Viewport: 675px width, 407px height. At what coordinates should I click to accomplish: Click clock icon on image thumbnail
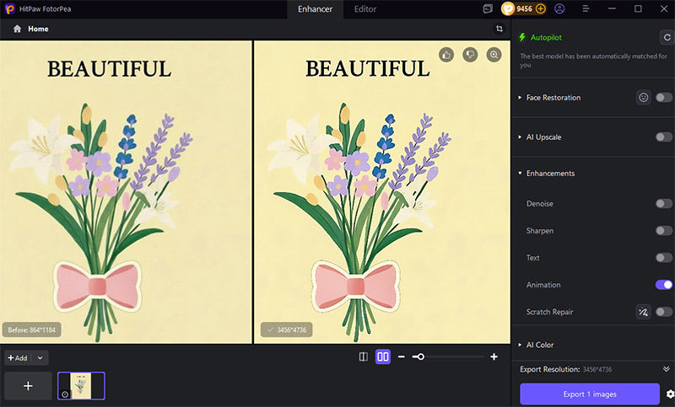click(65, 394)
